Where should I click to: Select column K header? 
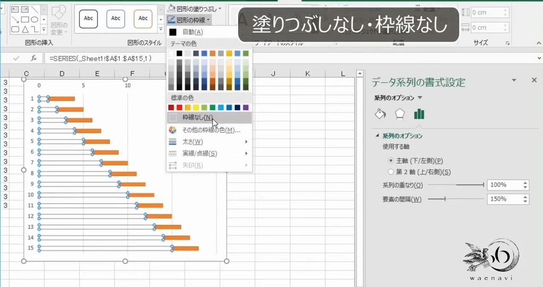pyautogui.click(x=308, y=74)
